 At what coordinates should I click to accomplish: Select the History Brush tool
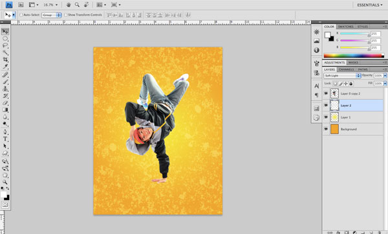pos(5,96)
